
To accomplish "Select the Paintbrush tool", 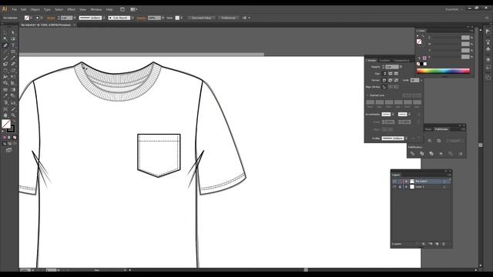I will 5,58.
